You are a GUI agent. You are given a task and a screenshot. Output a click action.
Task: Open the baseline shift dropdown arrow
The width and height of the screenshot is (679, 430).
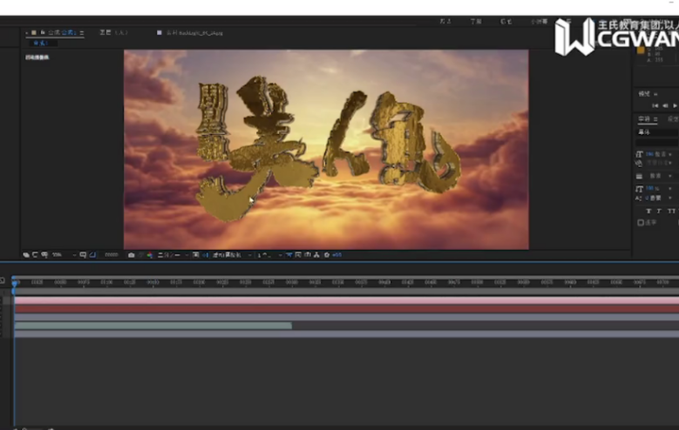click(670, 198)
